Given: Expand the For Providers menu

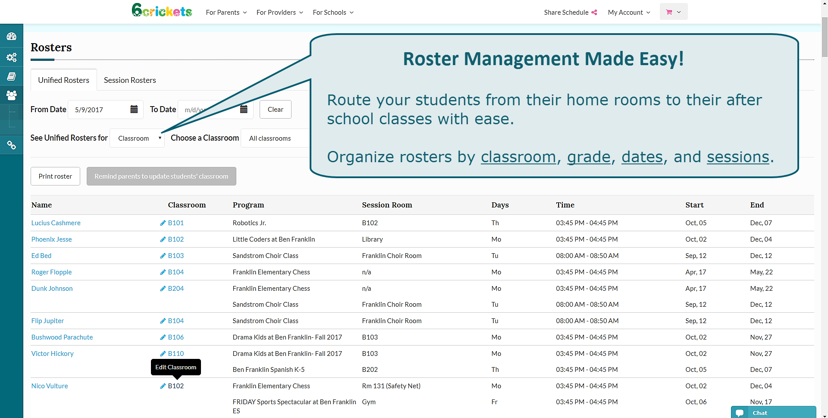Looking at the screenshot, I should click(x=280, y=13).
